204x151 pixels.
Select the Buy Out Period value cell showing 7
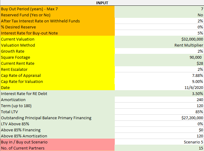[159, 9]
